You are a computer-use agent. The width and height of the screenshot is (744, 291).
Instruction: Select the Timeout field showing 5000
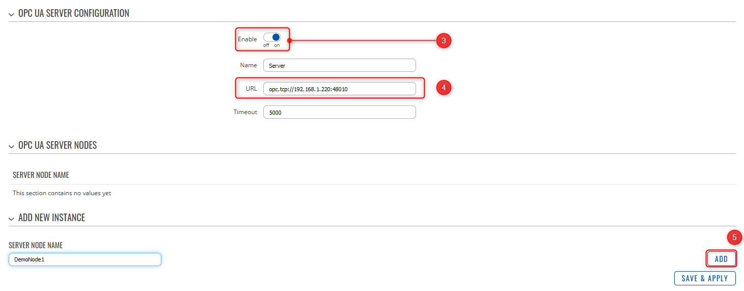[x=339, y=112]
